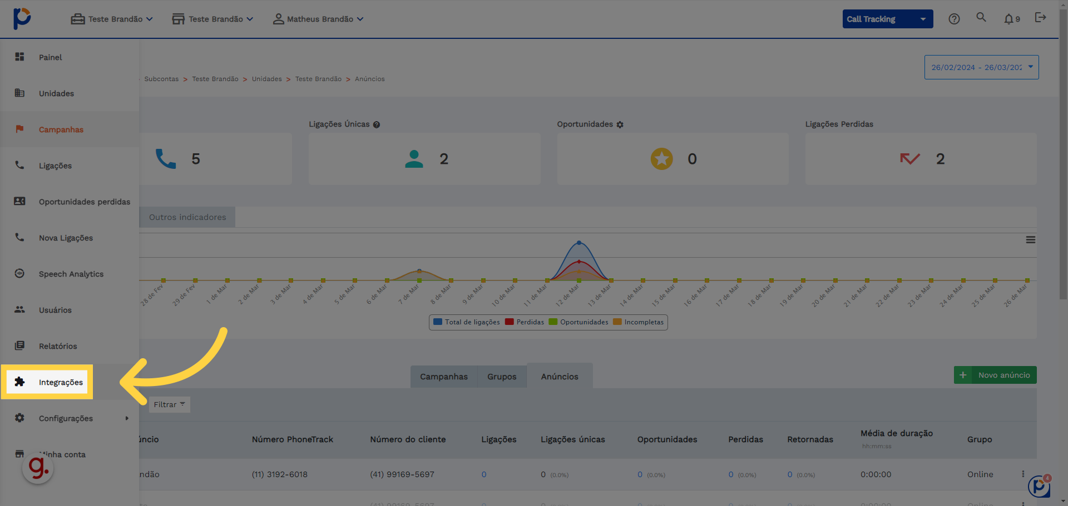Sort by Número PhoneTrack column header
Image resolution: width=1068 pixels, height=506 pixels.
[293, 439]
